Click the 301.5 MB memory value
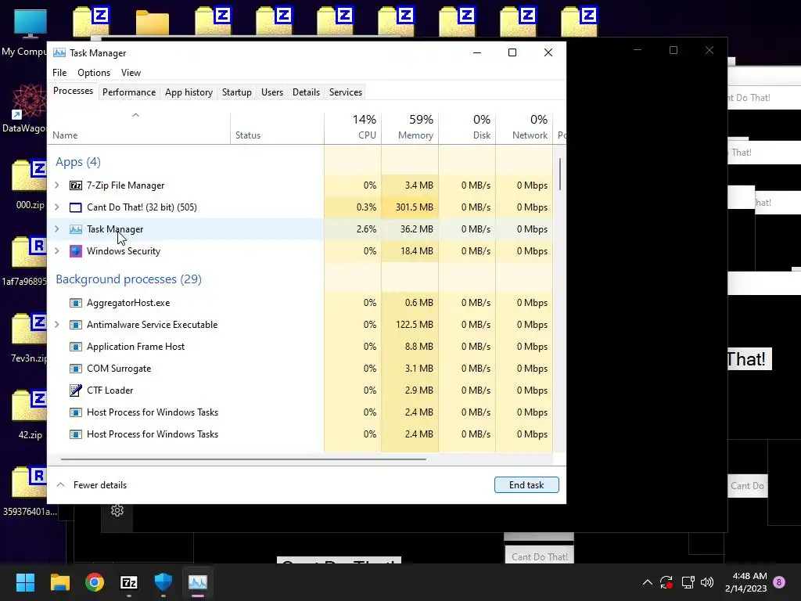Viewport: 801px width, 601px height. click(x=415, y=207)
